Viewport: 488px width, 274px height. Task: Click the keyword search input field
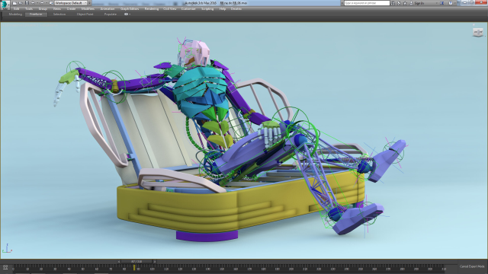367,3
